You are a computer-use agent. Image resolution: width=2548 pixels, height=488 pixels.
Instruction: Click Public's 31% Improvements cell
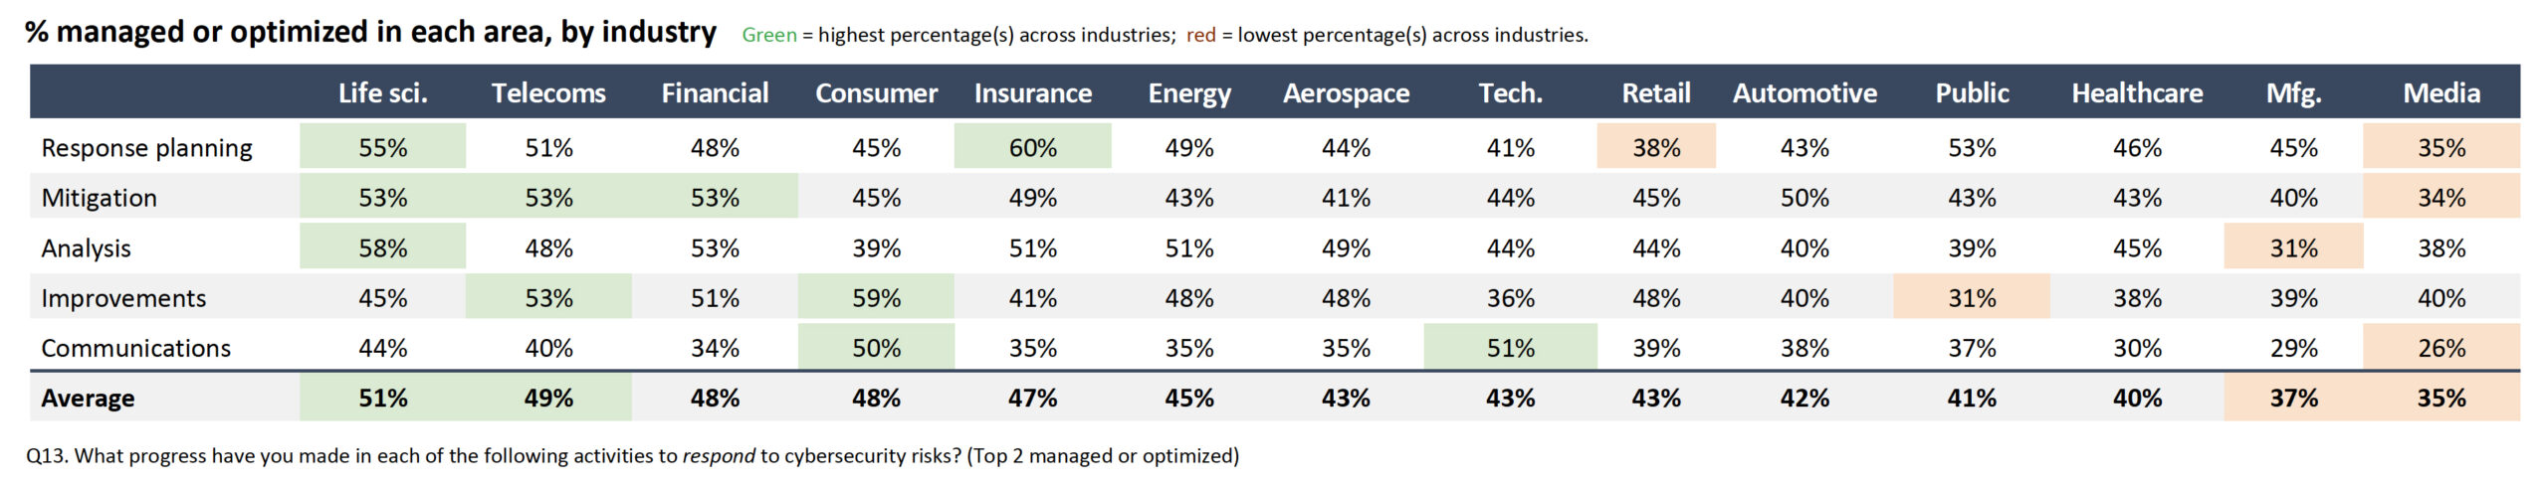point(1972,298)
